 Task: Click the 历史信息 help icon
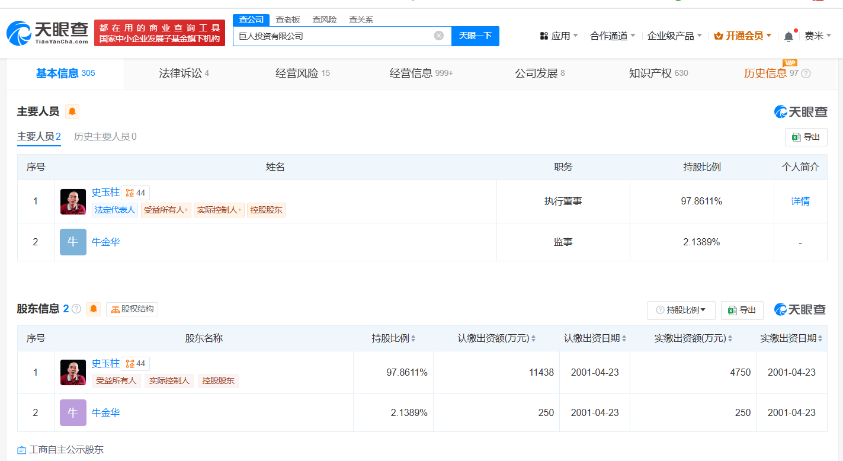click(806, 73)
